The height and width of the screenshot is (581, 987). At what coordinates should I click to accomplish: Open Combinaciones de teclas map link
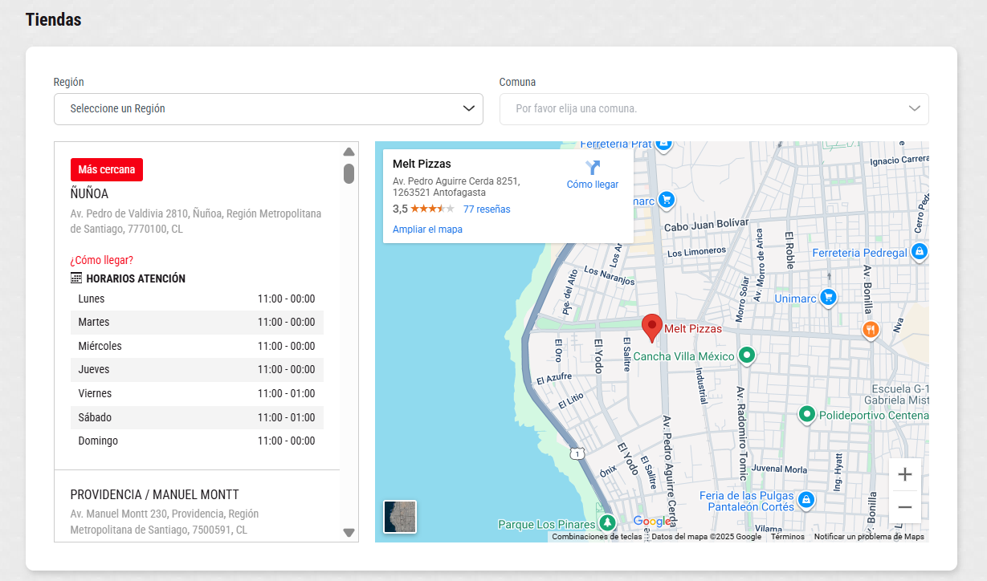pos(597,537)
